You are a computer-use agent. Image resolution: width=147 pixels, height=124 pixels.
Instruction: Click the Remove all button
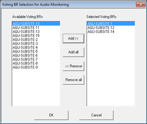(x=73, y=80)
